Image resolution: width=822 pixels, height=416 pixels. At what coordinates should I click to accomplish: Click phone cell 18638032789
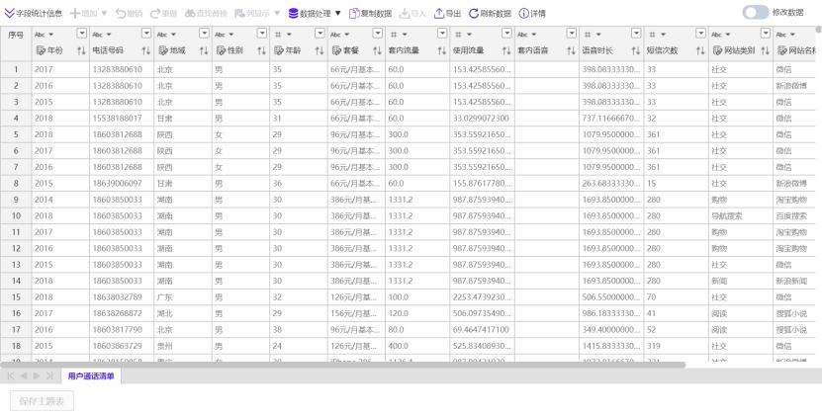tap(122, 297)
